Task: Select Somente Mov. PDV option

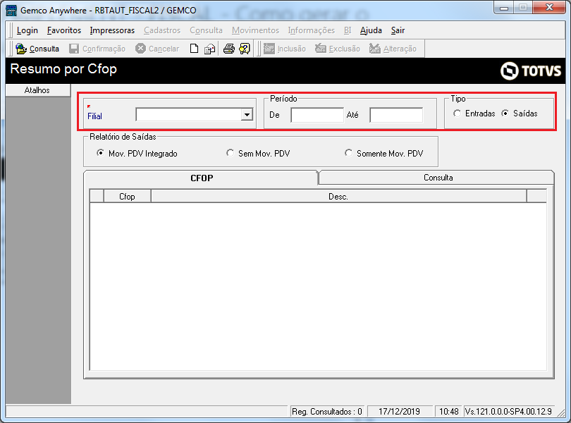Action: pos(348,153)
